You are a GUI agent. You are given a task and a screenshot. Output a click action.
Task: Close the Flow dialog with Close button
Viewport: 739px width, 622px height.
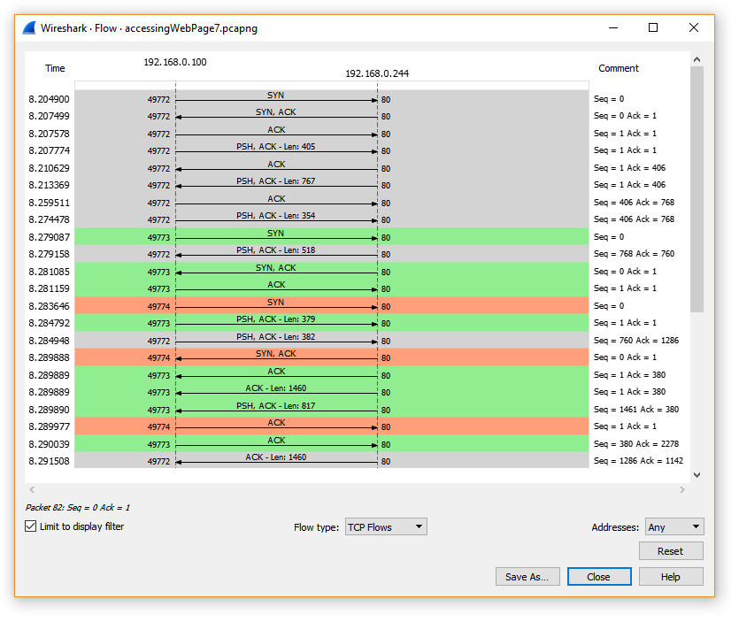(x=598, y=577)
